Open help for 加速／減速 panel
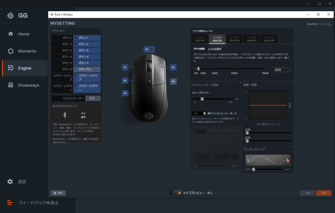Viewport: 335px width, 213px height. coord(292,83)
